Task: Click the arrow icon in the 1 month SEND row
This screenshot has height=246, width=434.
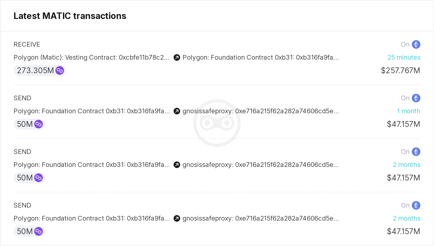Action: [177, 111]
